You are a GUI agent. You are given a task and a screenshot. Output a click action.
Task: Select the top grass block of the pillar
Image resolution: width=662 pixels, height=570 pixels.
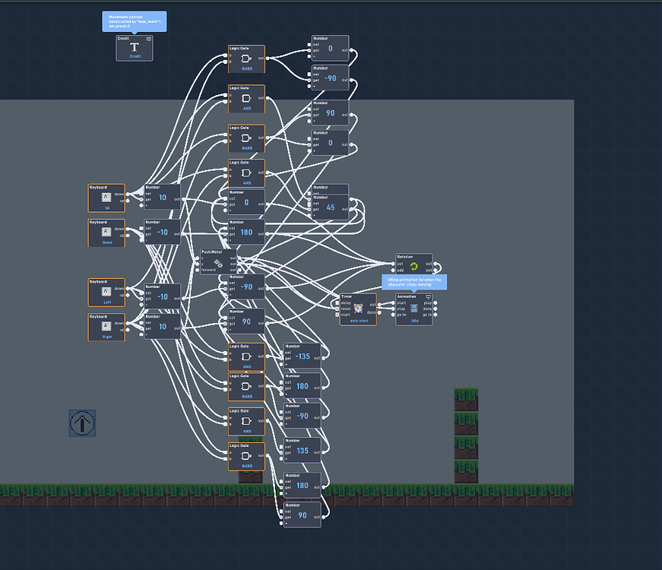pyautogui.click(x=466, y=400)
